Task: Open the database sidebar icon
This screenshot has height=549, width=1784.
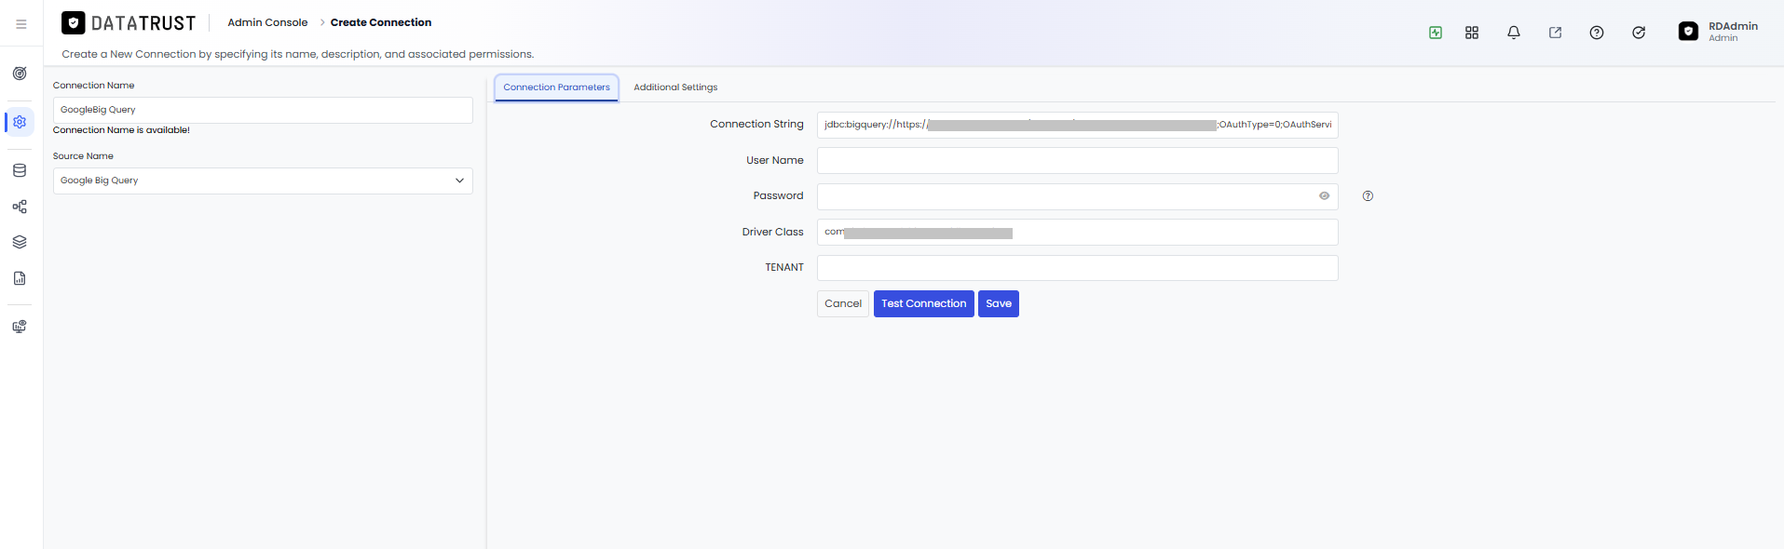Action: 20,170
